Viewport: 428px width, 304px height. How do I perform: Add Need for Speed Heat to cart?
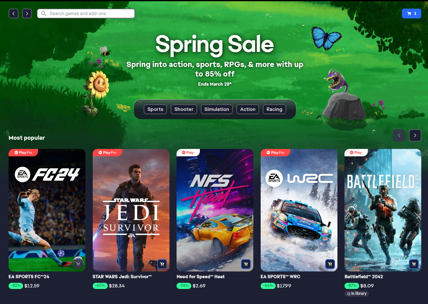tap(246, 264)
